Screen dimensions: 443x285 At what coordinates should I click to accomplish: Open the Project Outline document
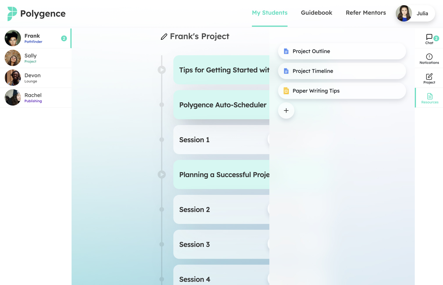click(342, 51)
